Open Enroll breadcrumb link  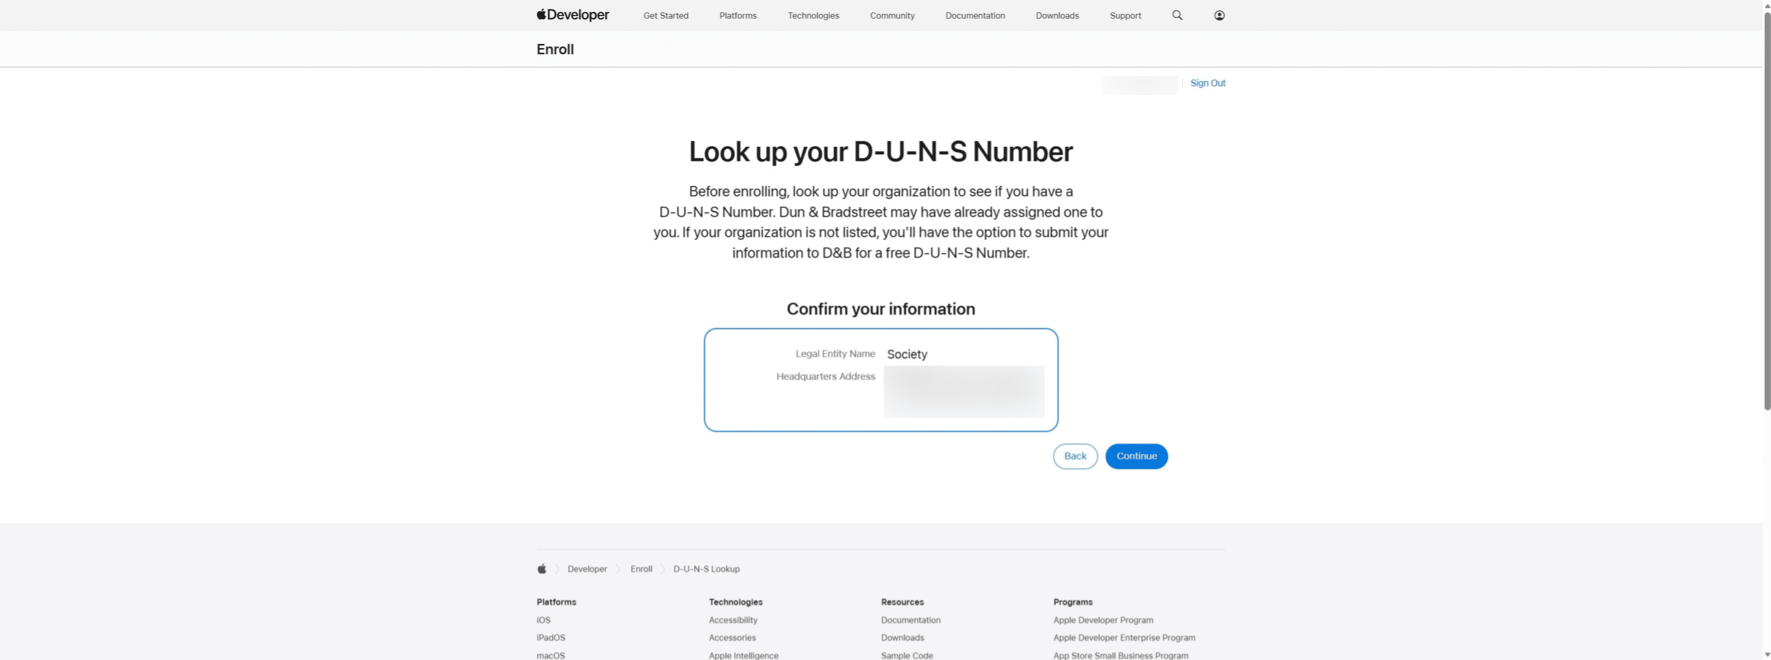click(x=641, y=569)
